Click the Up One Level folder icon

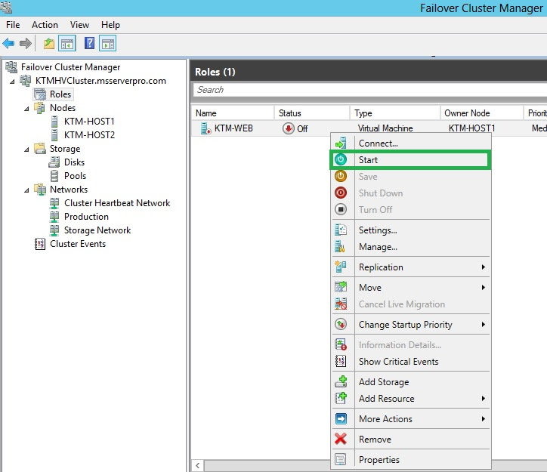(x=49, y=44)
